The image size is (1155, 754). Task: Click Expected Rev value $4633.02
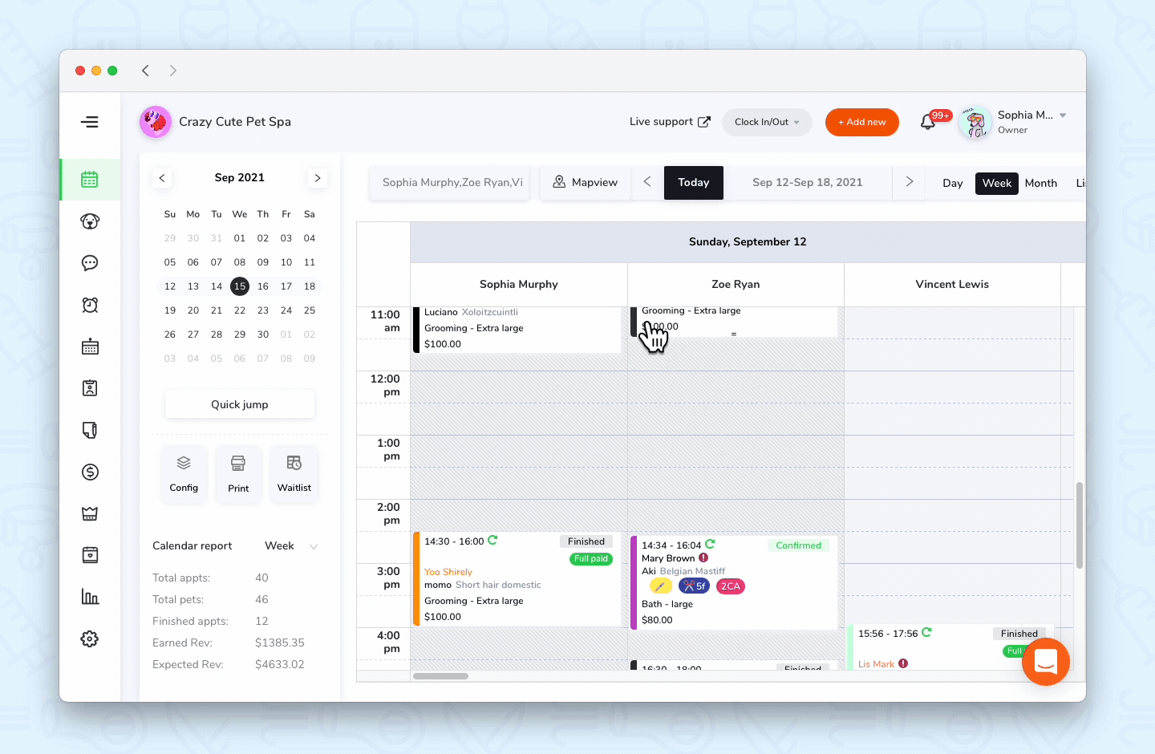280,664
